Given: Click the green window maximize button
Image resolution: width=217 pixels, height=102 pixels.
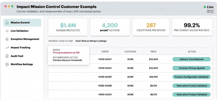Looking at the screenshot, I should (12, 6).
